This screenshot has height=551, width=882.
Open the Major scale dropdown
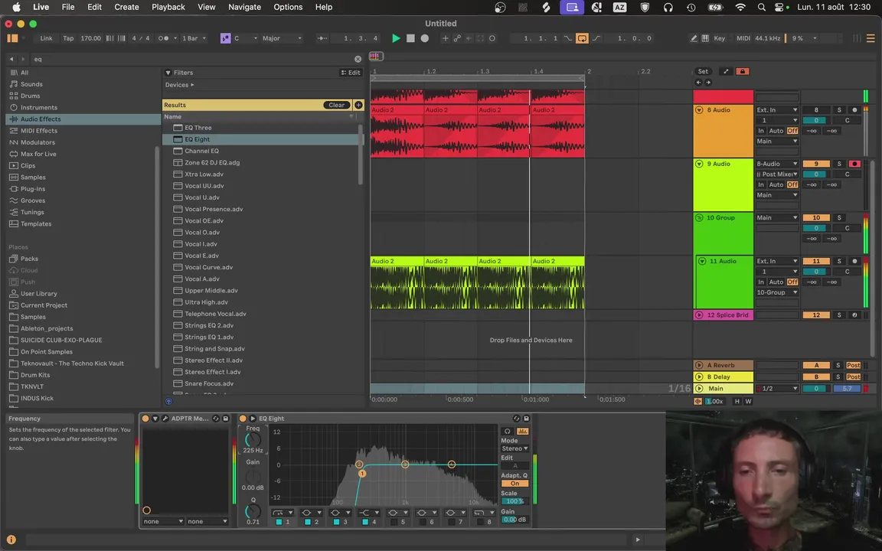click(x=282, y=38)
